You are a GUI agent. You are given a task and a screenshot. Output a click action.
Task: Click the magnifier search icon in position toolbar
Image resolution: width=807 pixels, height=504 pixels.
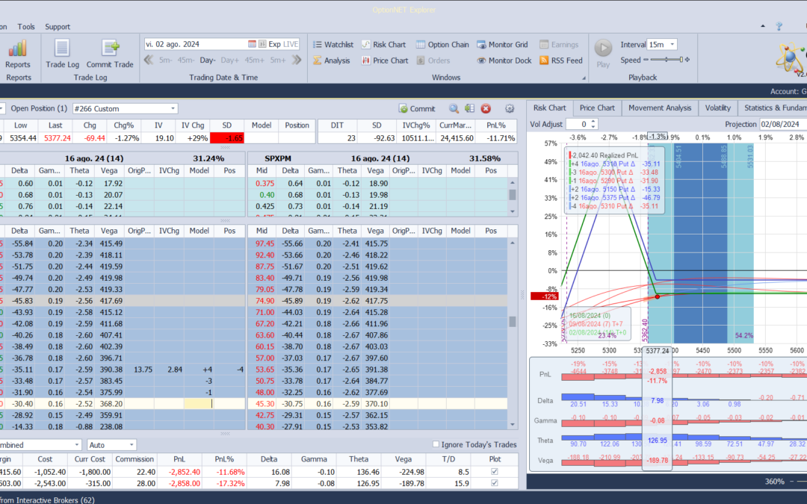click(x=454, y=108)
